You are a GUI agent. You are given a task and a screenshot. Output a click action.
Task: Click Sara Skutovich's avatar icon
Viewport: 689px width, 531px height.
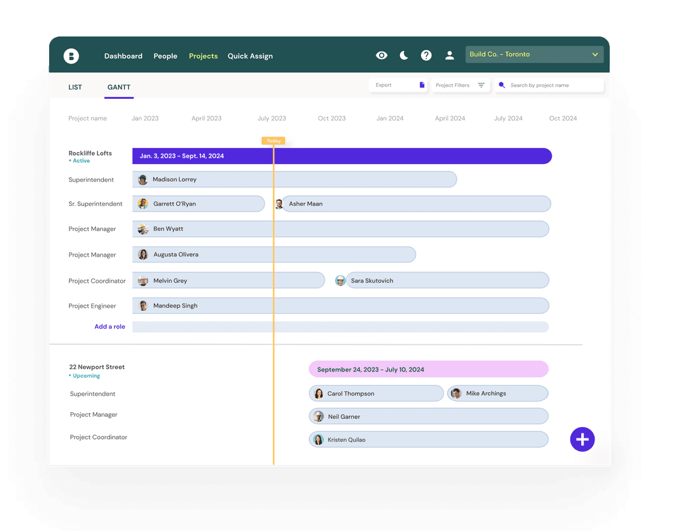click(341, 281)
